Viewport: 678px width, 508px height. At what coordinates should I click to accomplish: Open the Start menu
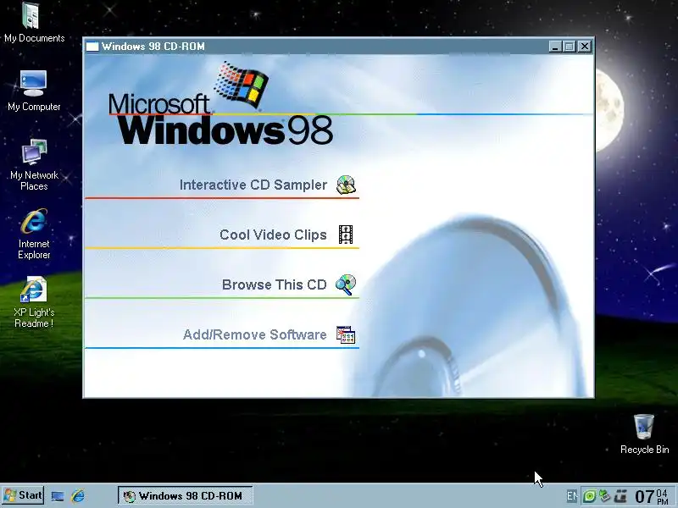pyautogui.click(x=24, y=495)
